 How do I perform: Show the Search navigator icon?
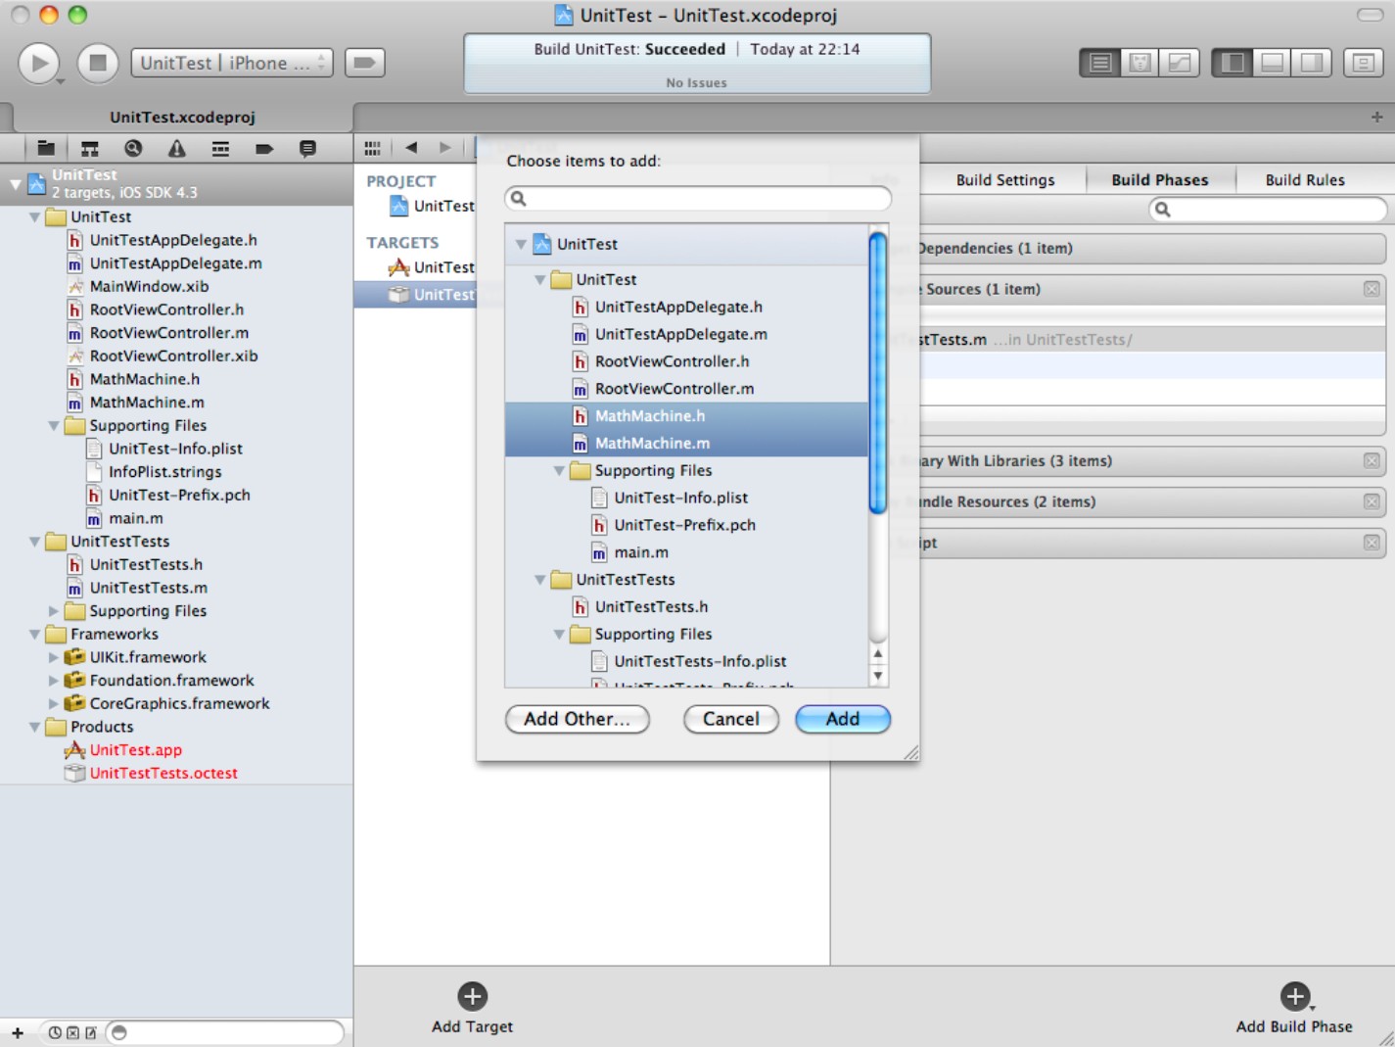[x=133, y=148]
